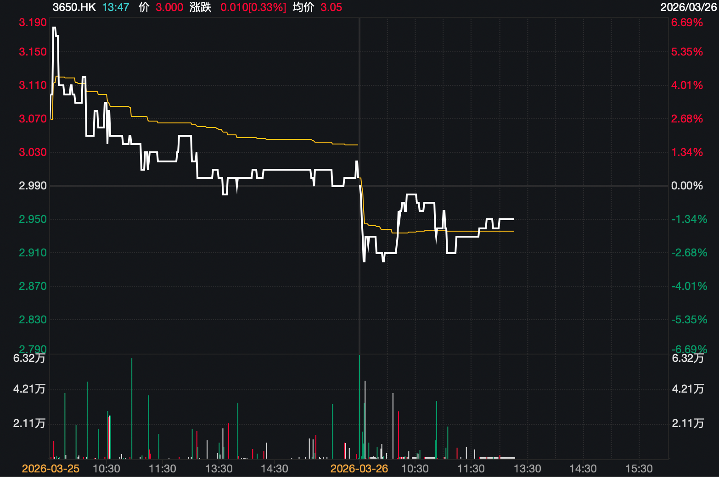Select the 2026-03-26 date label on time axis
719x477 pixels.
(359, 469)
